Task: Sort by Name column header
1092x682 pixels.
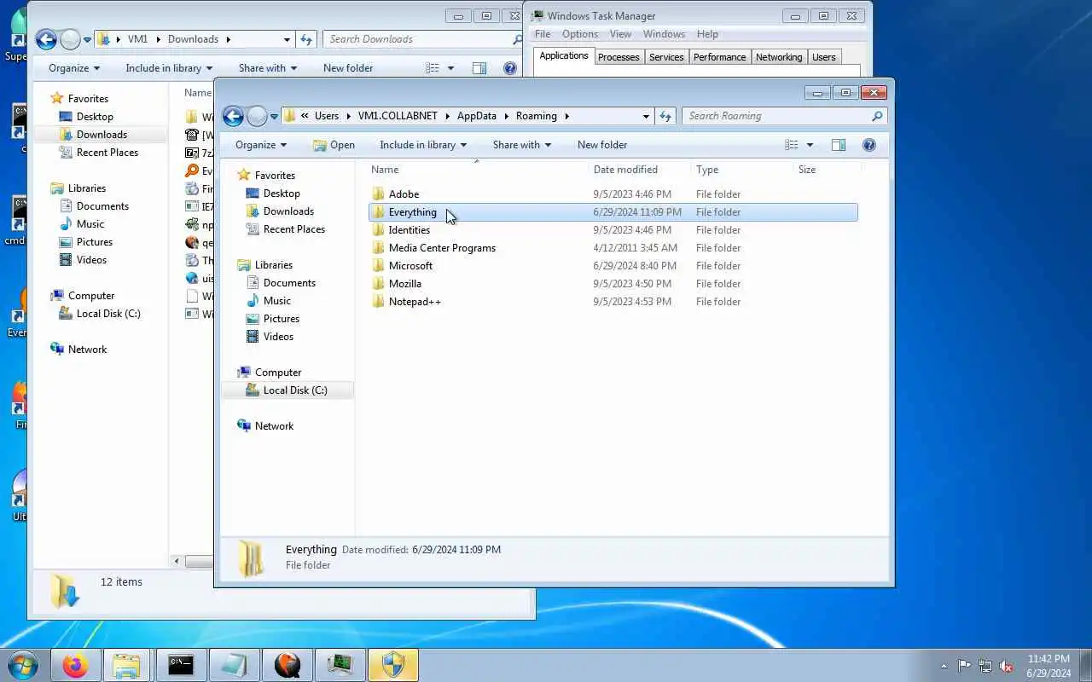Action: pos(476,170)
